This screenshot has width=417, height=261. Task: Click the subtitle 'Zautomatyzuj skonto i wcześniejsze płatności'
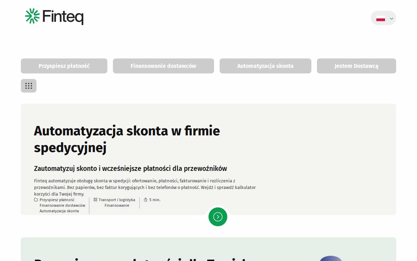tap(130, 168)
